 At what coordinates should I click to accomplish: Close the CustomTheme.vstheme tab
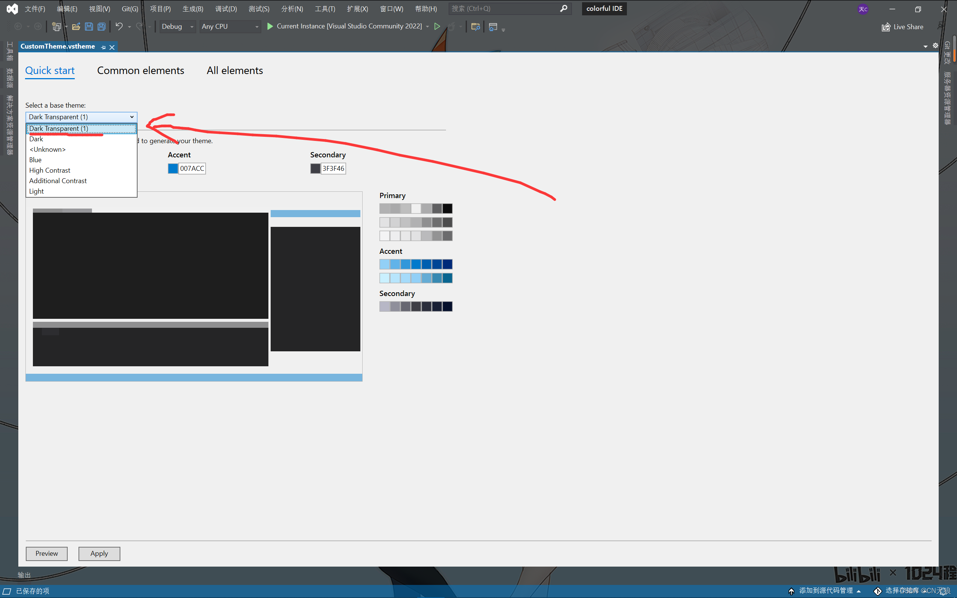[x=112, y=47]
